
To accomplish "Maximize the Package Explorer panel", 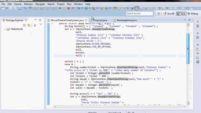I will 40,20.
